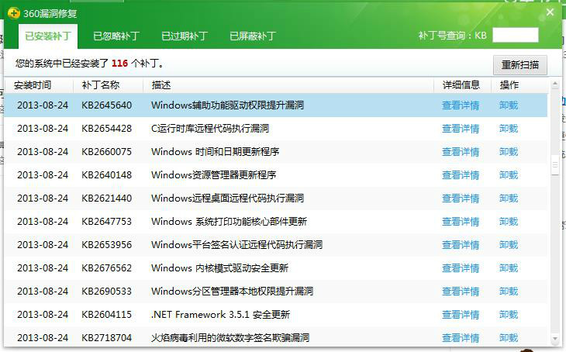This screenshot has width=566, height=352.
Task: Focus the KB patch number search field
Action: click(516, 36)
